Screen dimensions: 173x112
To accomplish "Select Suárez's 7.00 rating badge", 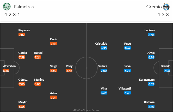I will click(x=104, y=70).
